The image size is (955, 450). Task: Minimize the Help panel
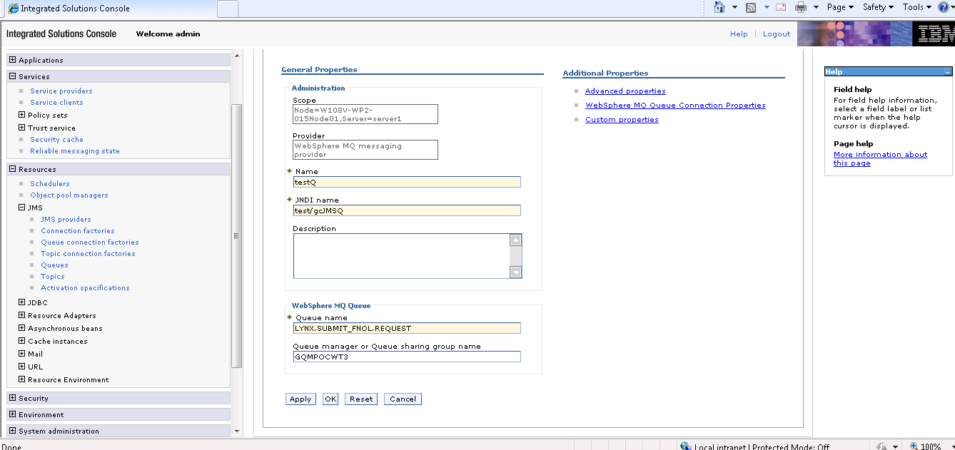click(947, 72)
